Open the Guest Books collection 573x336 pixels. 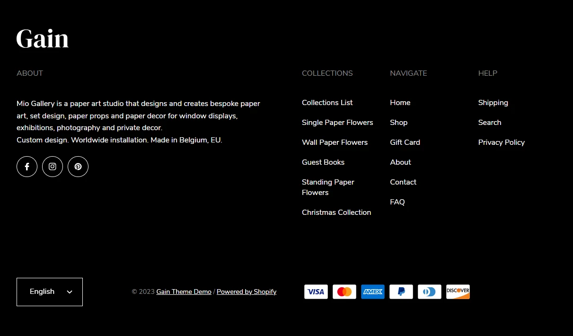(323, 162)
